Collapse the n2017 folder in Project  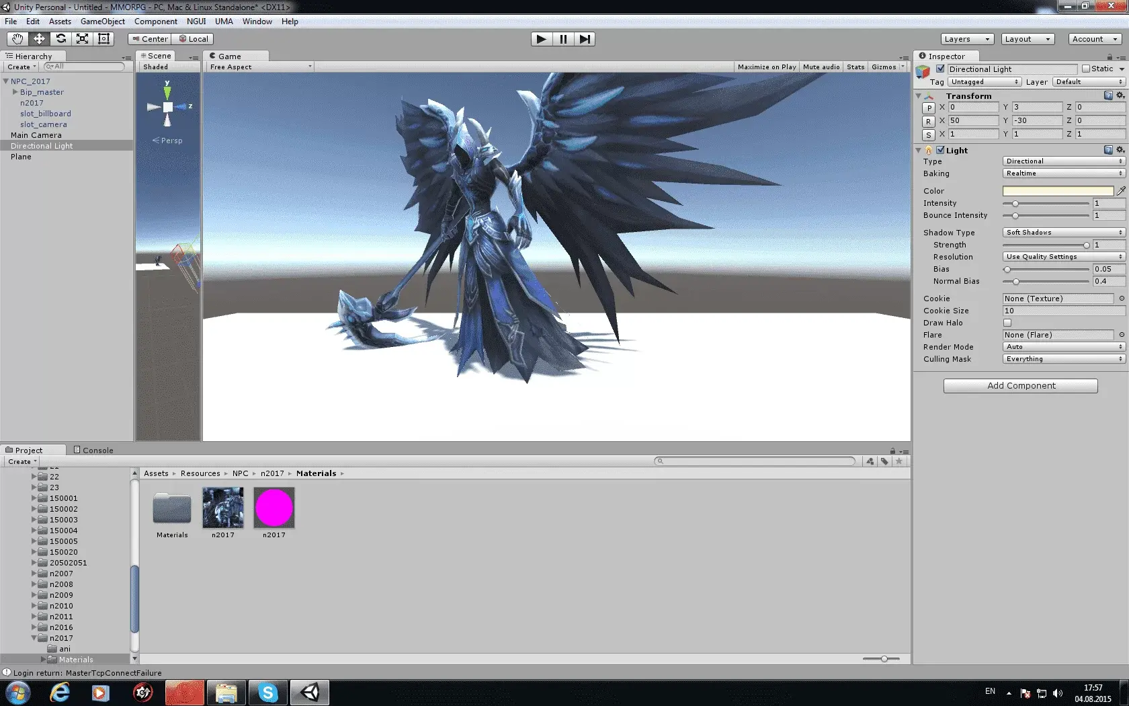tap(34, 638)
